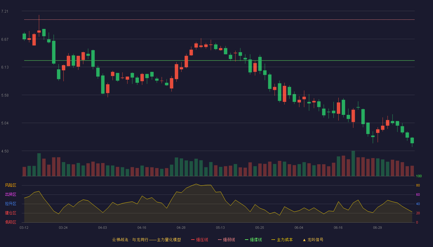Click the red 0 indicator scale label

(x=417, y=222)
